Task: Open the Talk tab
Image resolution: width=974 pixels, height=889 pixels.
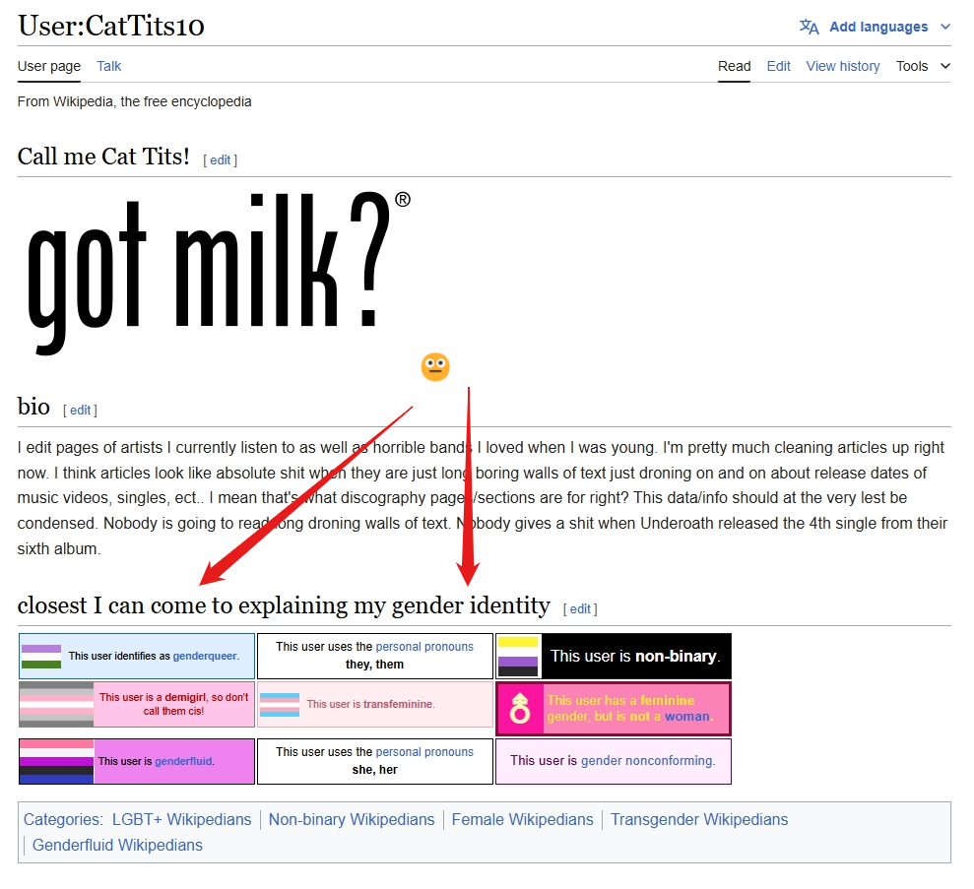Action: (108, 66)
